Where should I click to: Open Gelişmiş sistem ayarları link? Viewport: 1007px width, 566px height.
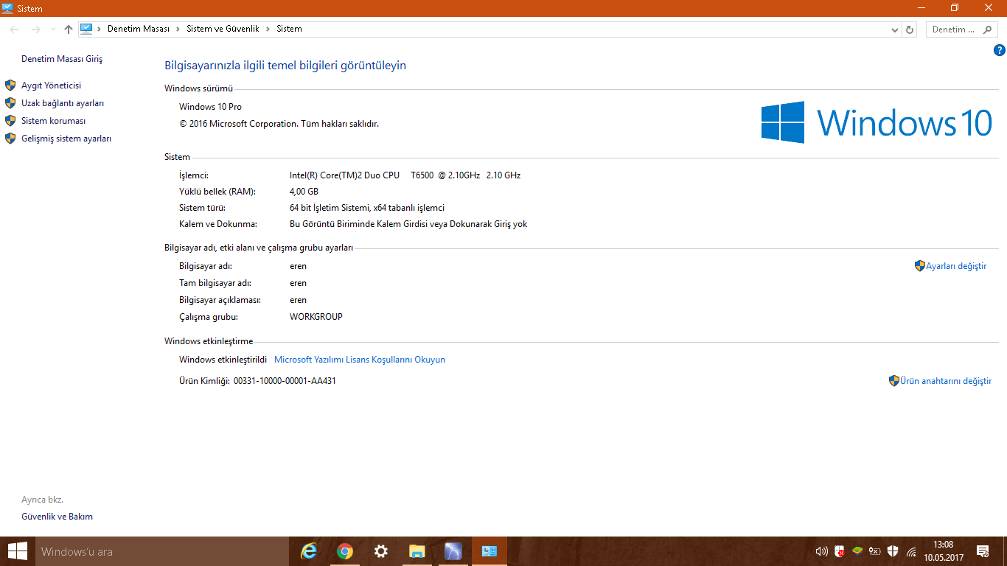click(66, 139)
